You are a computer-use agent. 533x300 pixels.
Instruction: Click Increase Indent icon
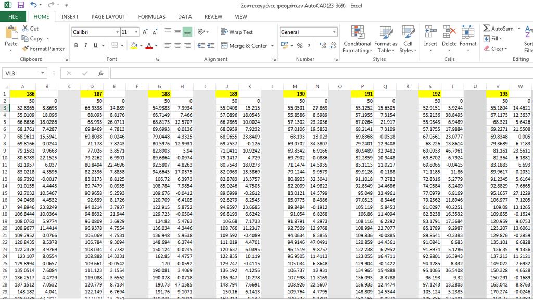[211, 45]
